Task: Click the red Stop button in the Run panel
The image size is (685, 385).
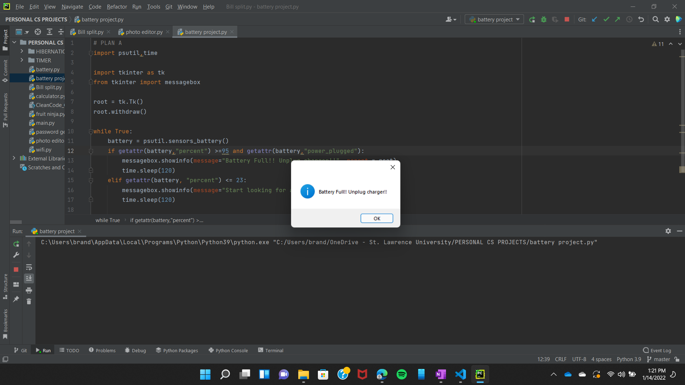Action: click(16, 269)
